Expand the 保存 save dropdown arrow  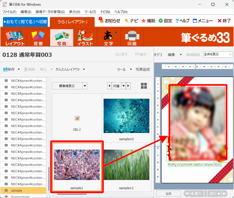(x=19, y=69)
